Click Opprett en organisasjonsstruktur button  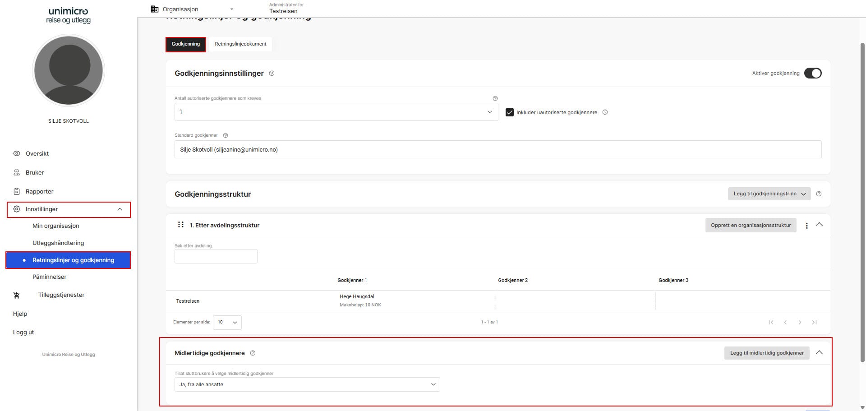(x=751, y=225)
